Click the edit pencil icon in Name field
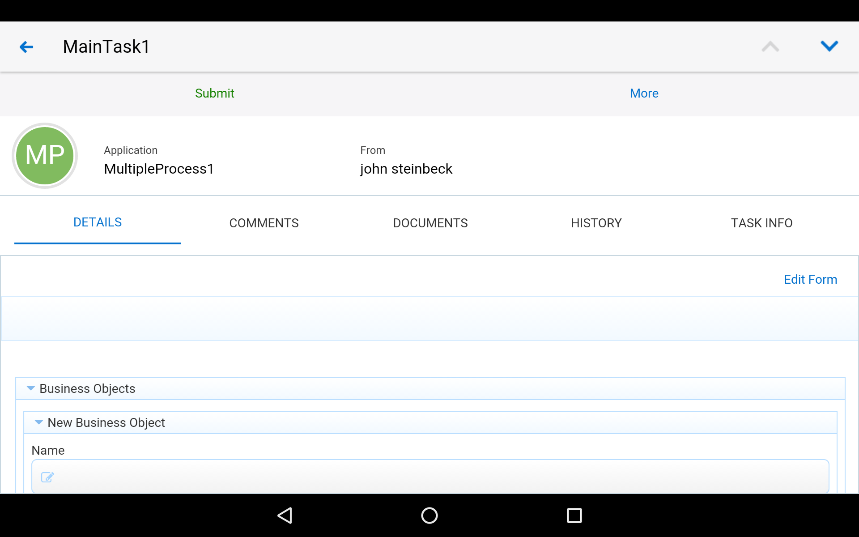Image resolution: width=859 pixels, height=537 pixels. coord(47,477)
